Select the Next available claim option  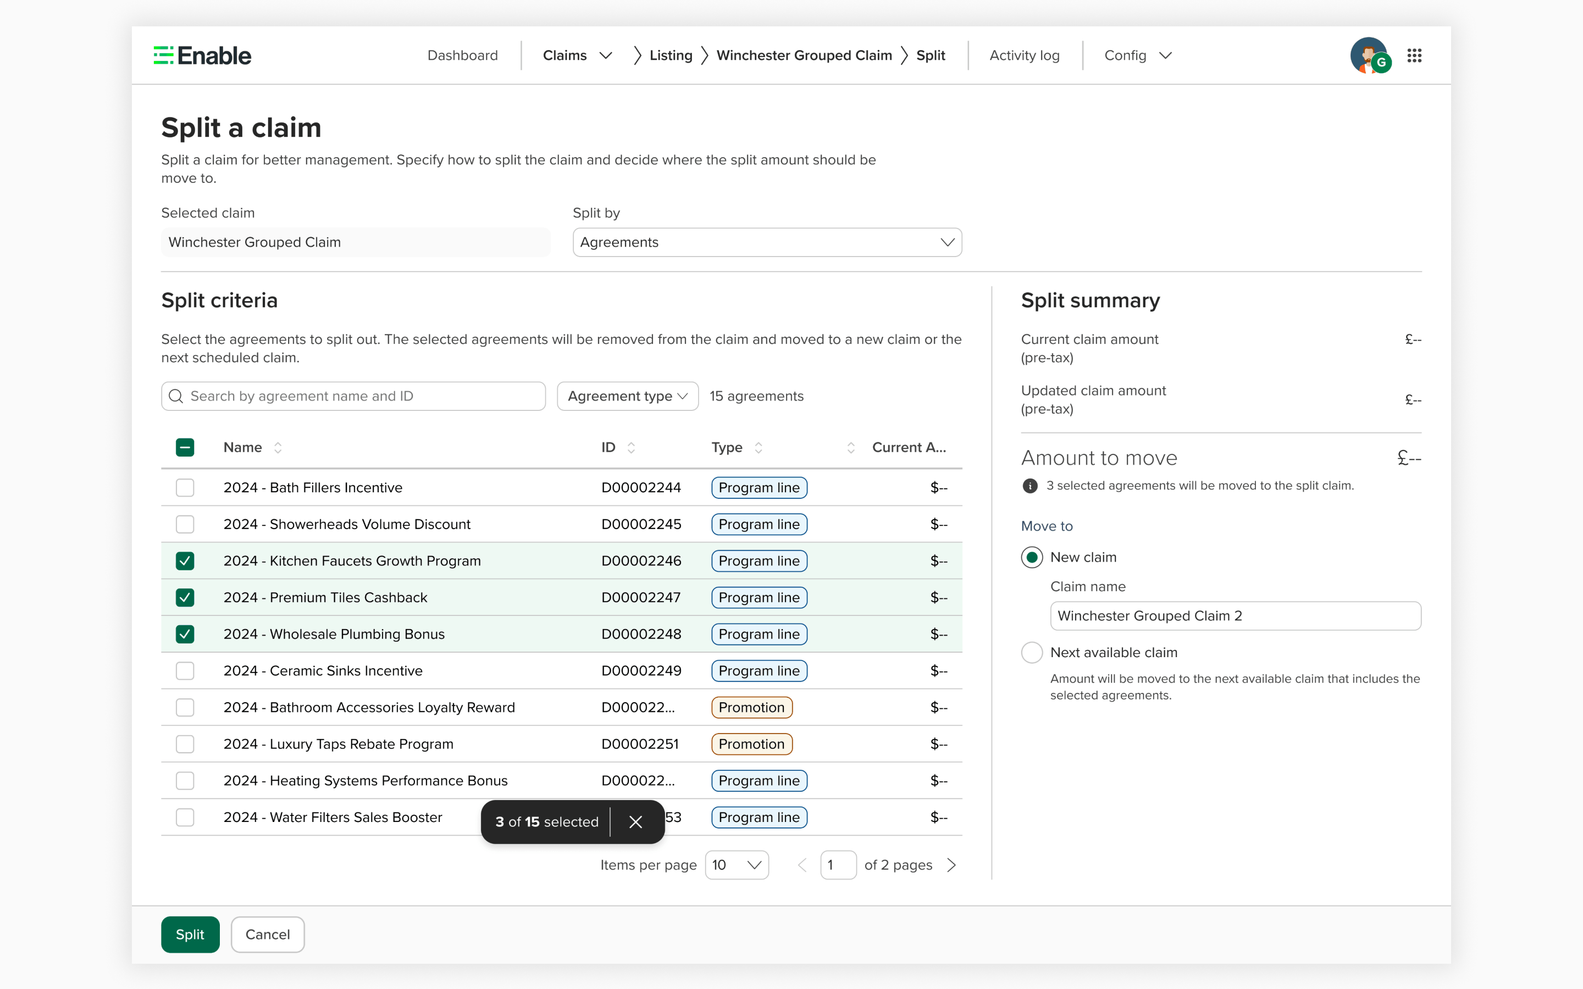pyautogui.click(x=1032, y=652)
